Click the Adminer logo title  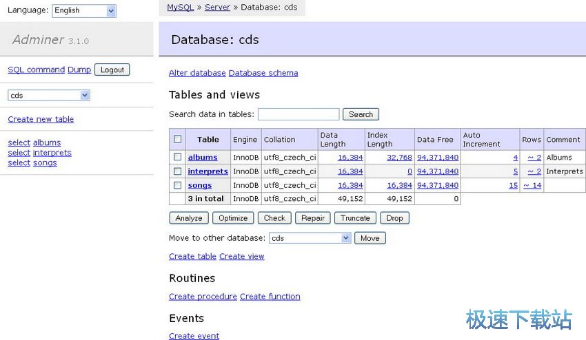pos(38,39)
